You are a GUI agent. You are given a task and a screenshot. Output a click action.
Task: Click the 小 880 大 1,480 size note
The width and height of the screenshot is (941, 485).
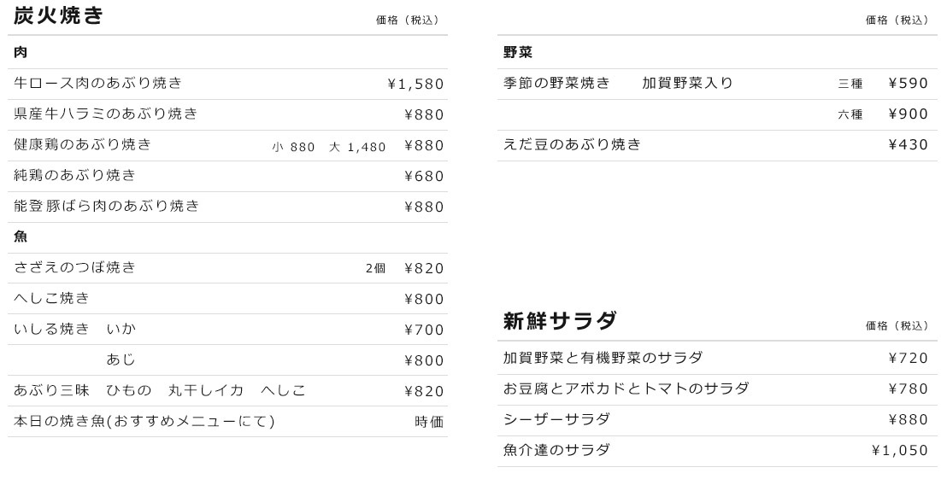pos(329,147)
